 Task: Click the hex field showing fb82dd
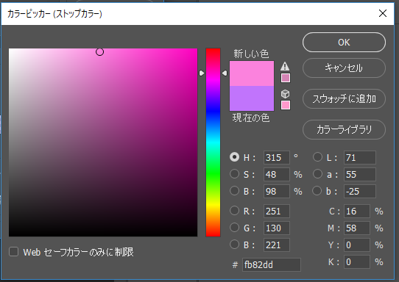pos(272,264)
